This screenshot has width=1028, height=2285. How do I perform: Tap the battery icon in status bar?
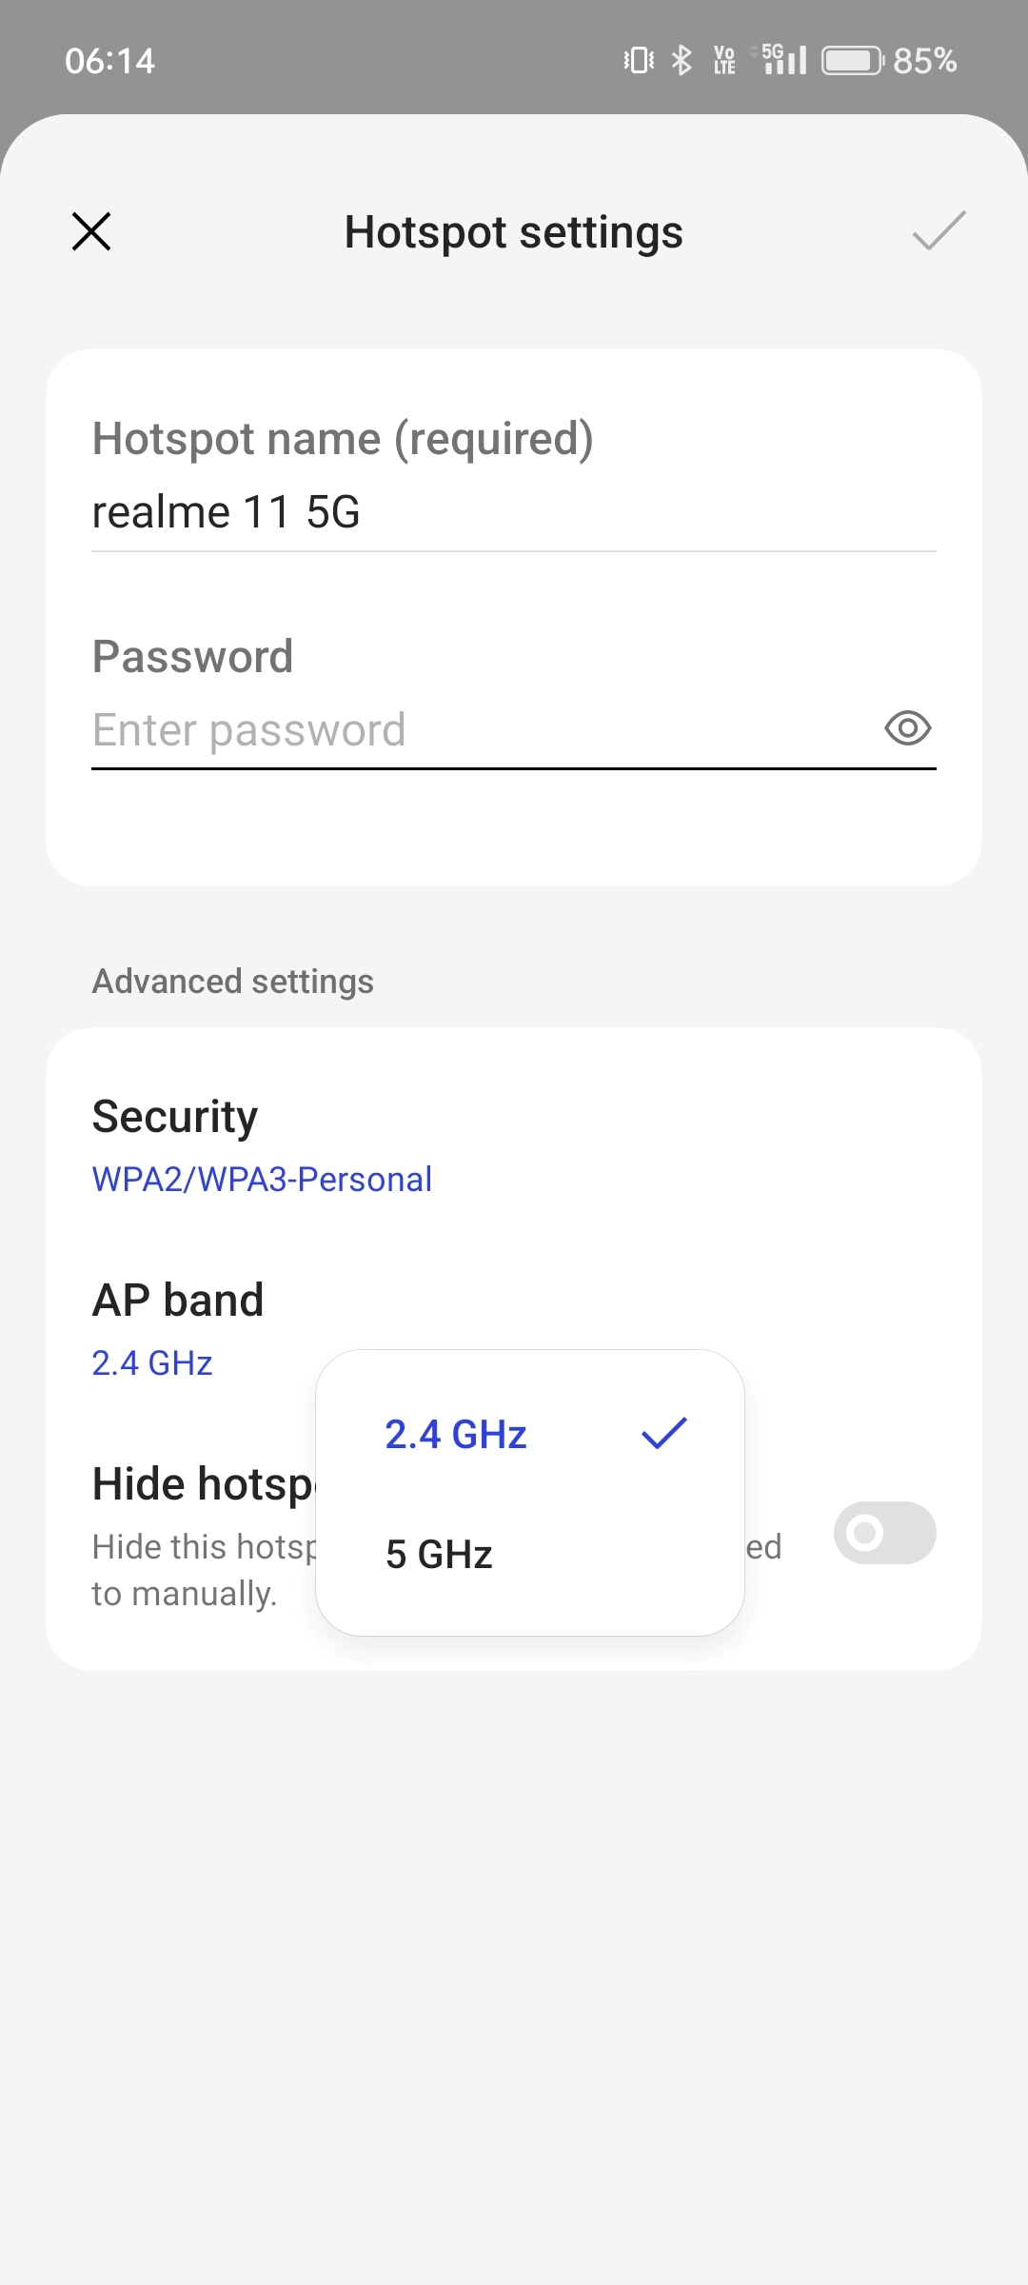851,61
